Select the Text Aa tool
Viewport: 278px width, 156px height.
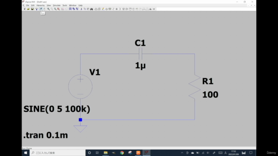150,9
